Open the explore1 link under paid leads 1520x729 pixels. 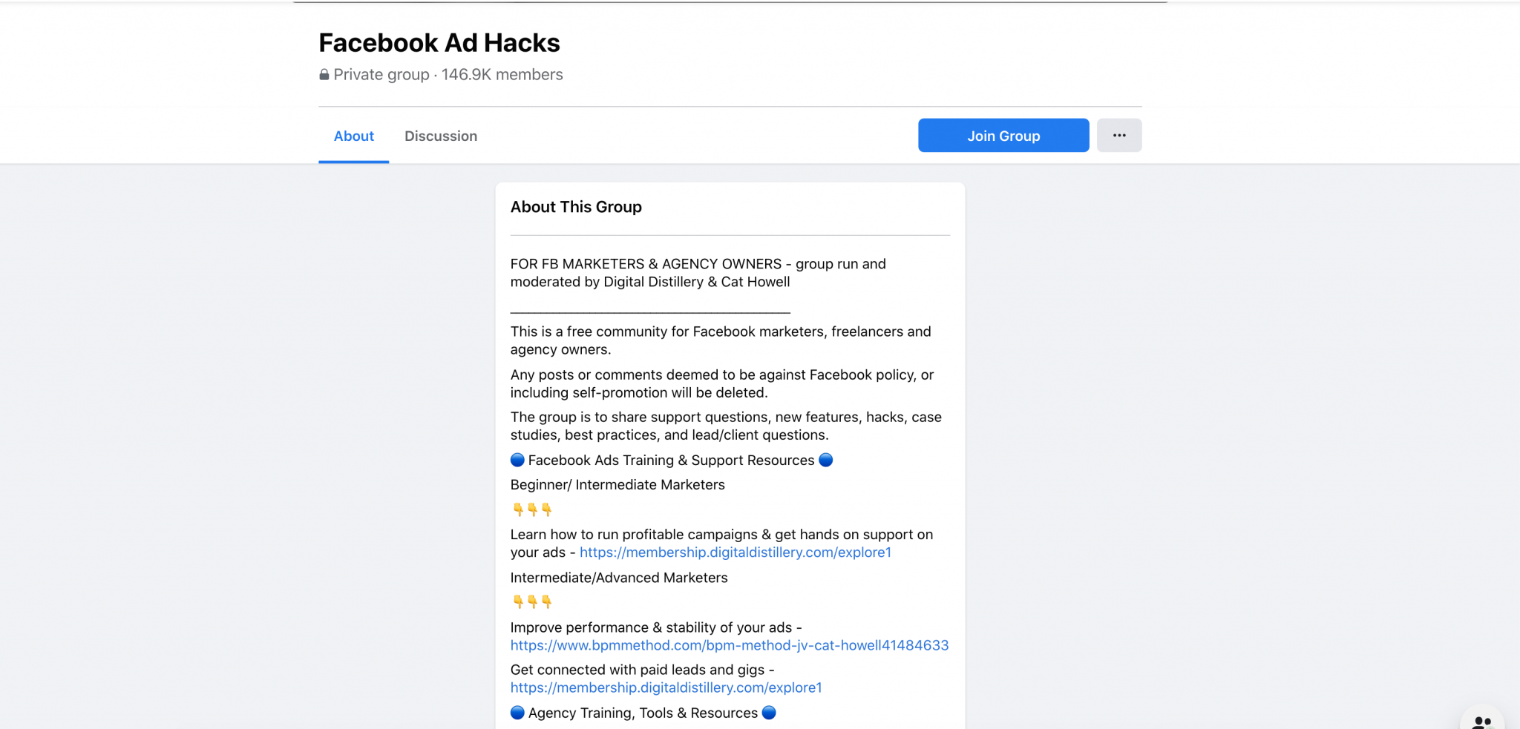[666, 687]
